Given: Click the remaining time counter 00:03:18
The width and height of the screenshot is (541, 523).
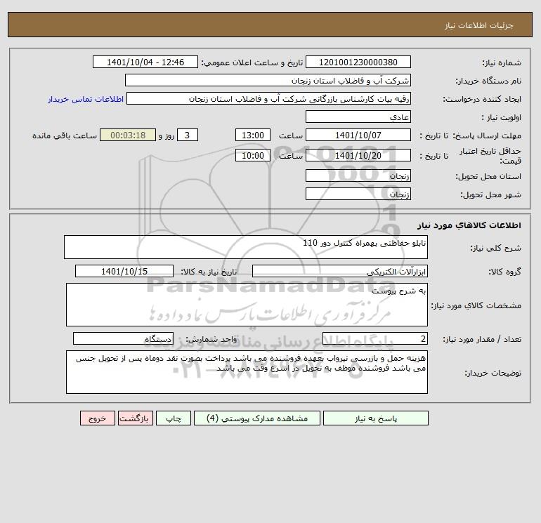Looking at the screenshot, I should tap(128, 135).
